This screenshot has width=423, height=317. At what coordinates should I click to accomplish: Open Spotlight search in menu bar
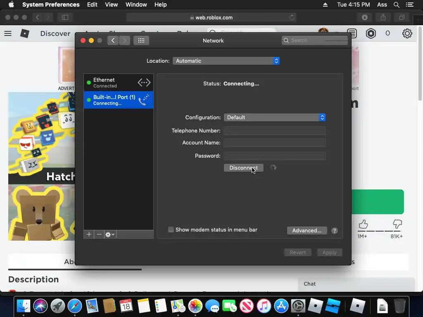point(396,5)
